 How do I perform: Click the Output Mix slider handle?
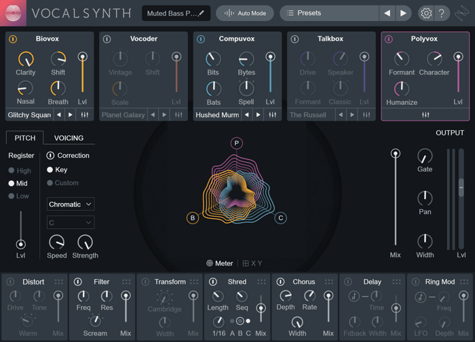click(x=396, y=153)
